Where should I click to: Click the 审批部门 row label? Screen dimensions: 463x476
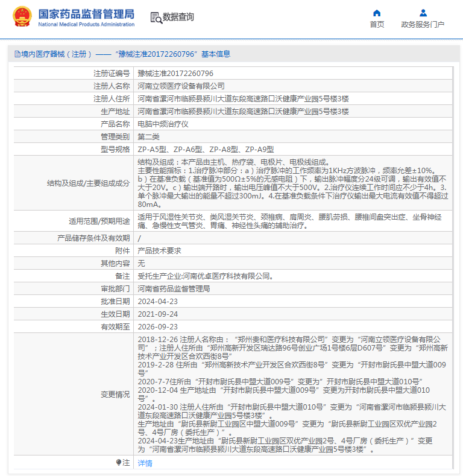click(115, 289)
